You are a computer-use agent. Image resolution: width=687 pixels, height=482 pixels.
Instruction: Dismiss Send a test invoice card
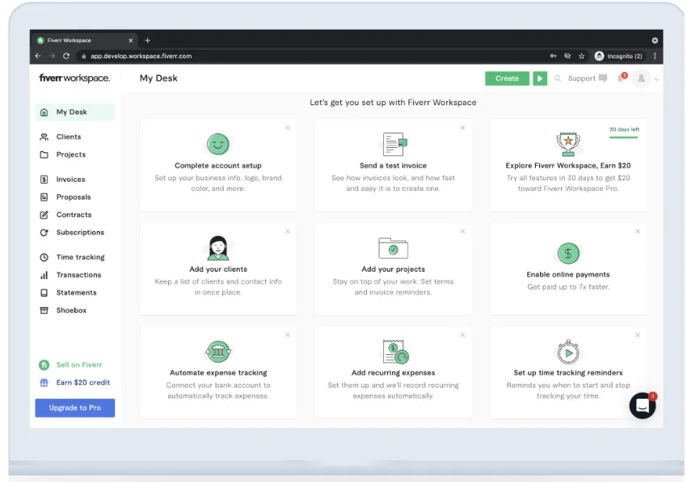(462, 128)
